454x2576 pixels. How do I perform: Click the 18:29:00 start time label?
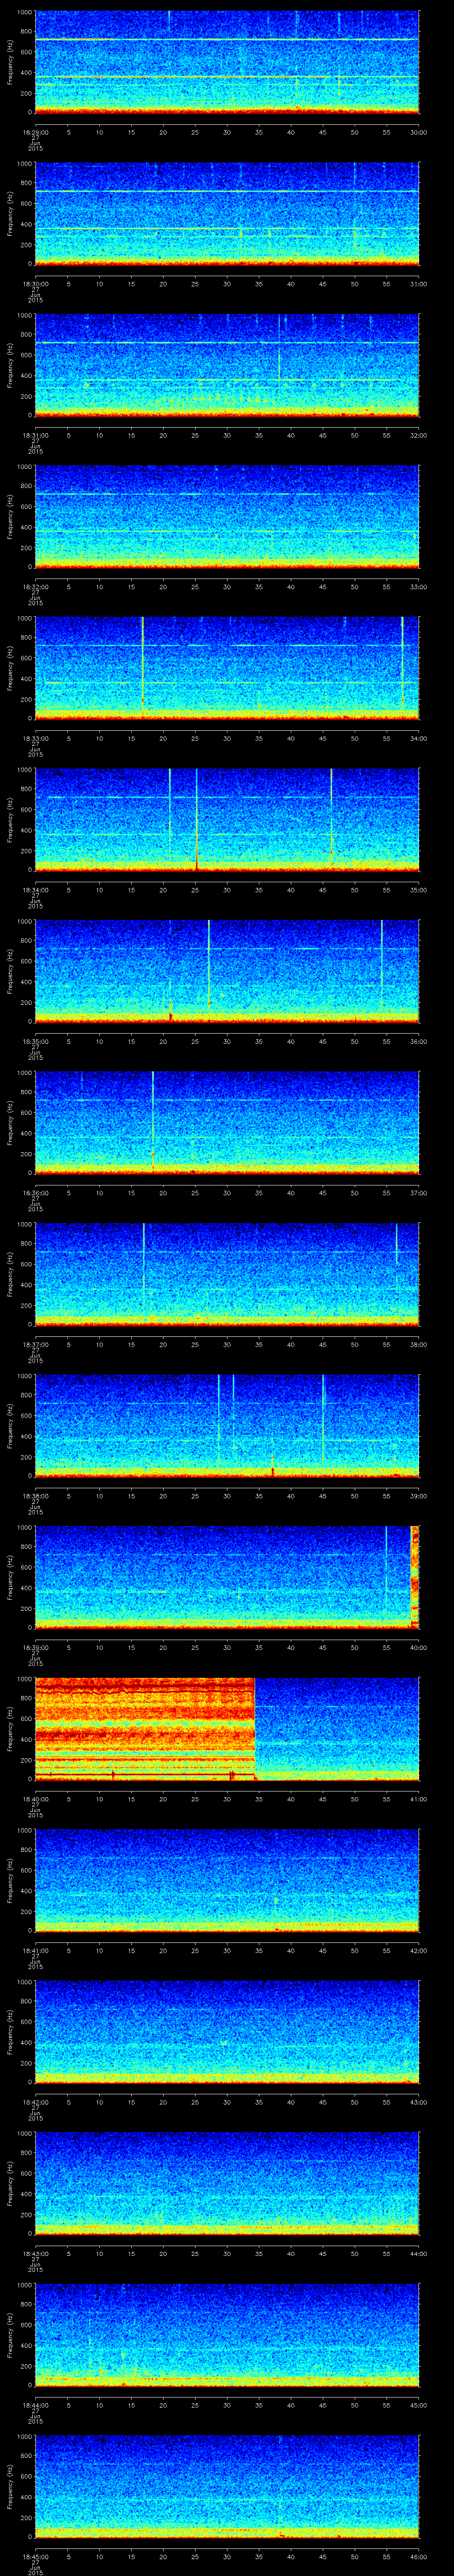pos(35,132)
